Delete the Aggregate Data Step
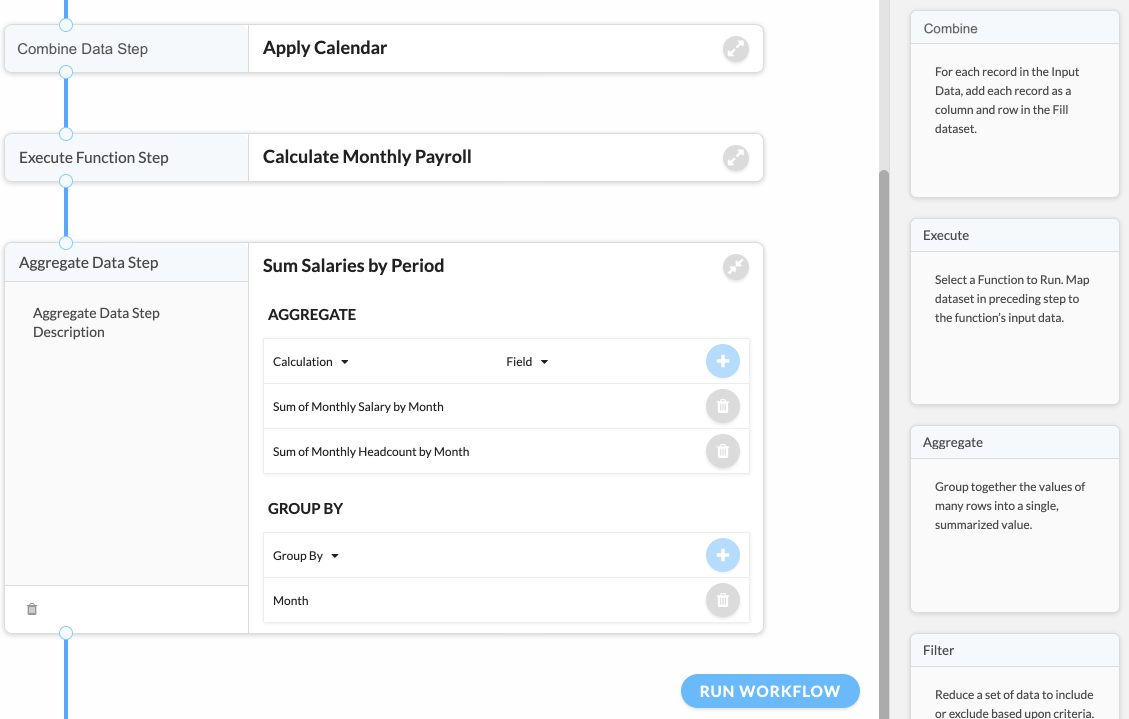 (x=32, y=609)
